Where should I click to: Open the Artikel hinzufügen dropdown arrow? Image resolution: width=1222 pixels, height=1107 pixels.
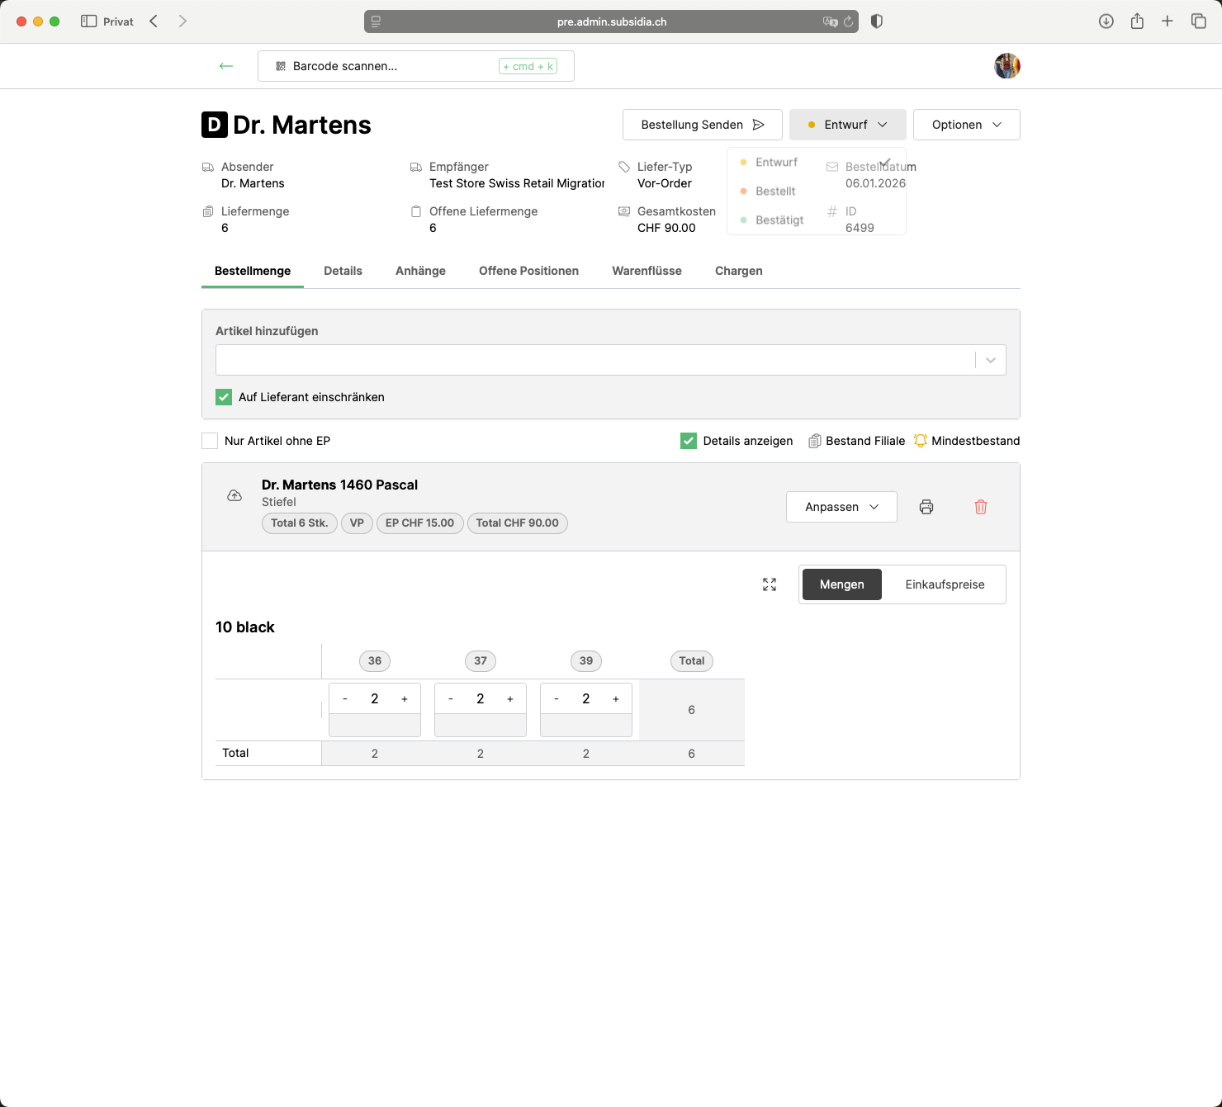(x=991, y=360)
